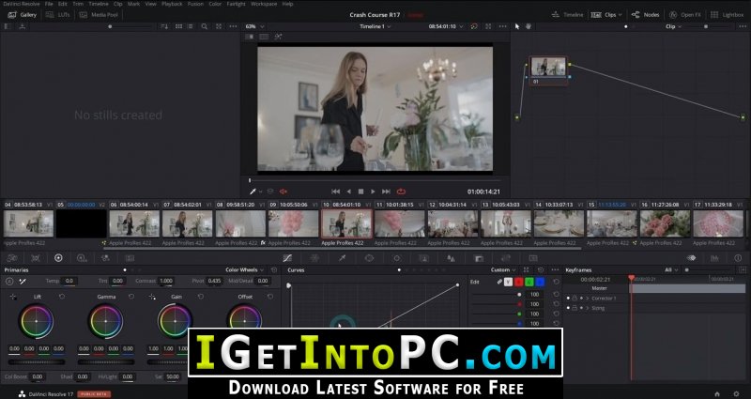Open the Scopes palette icon
Screen dimensions: 751x399
714,258
